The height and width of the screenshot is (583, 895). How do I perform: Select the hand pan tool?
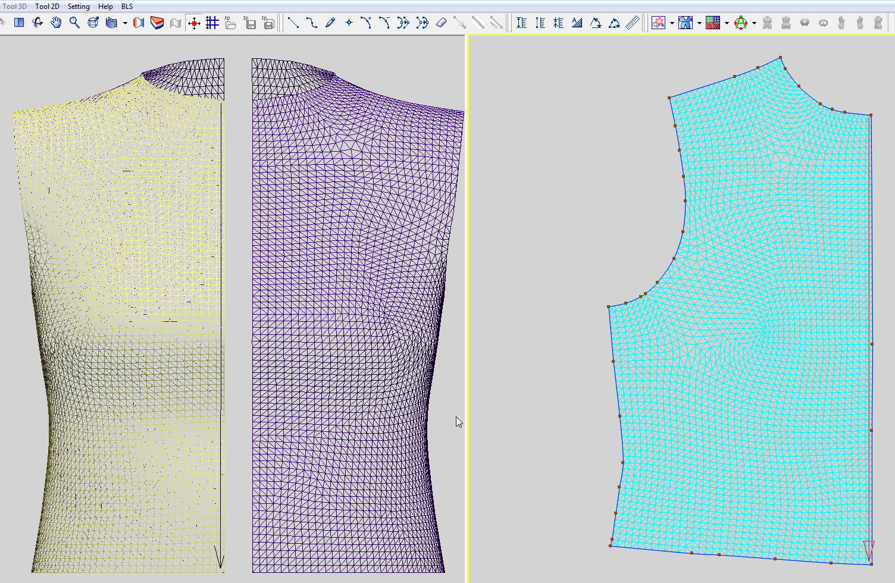pyautogui.click(x=56, y=23)
